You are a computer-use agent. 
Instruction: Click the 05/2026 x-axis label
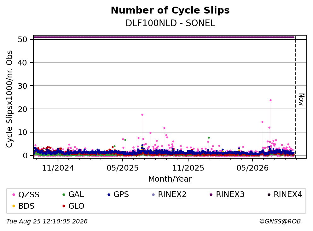click(252, 168)
